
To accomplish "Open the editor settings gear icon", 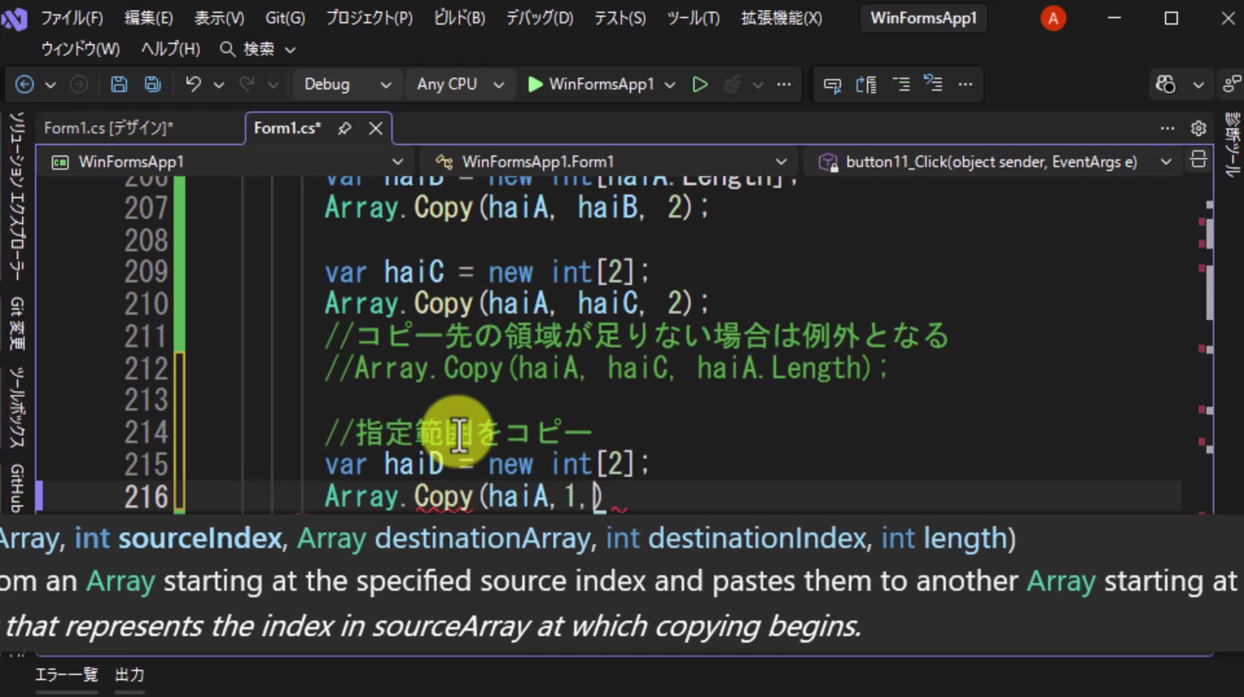I will (1199, 128).
